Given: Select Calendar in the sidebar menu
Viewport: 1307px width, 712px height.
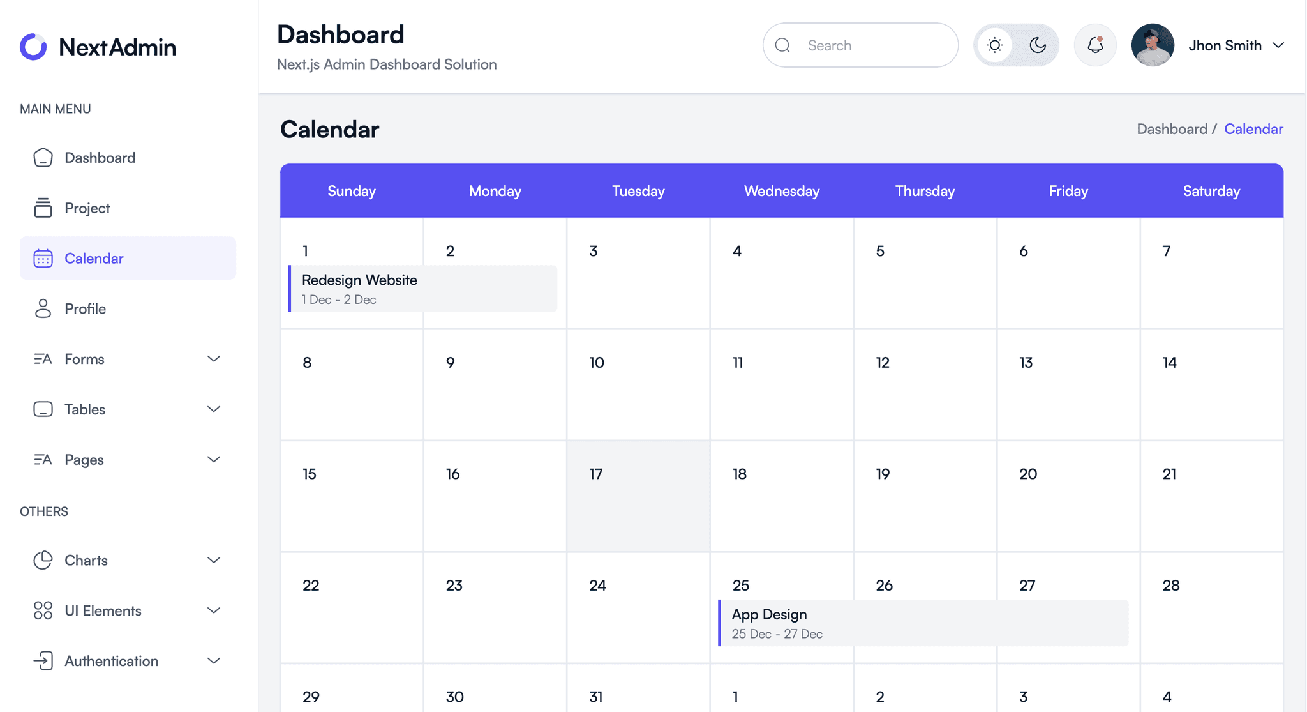Looking at the screenshot, I should (x=128, y=258).
